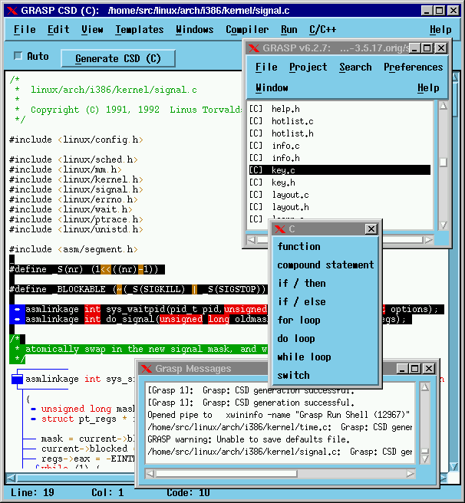Insert compound statement template
Screen dimensions: 465x503
click(325, 265)
